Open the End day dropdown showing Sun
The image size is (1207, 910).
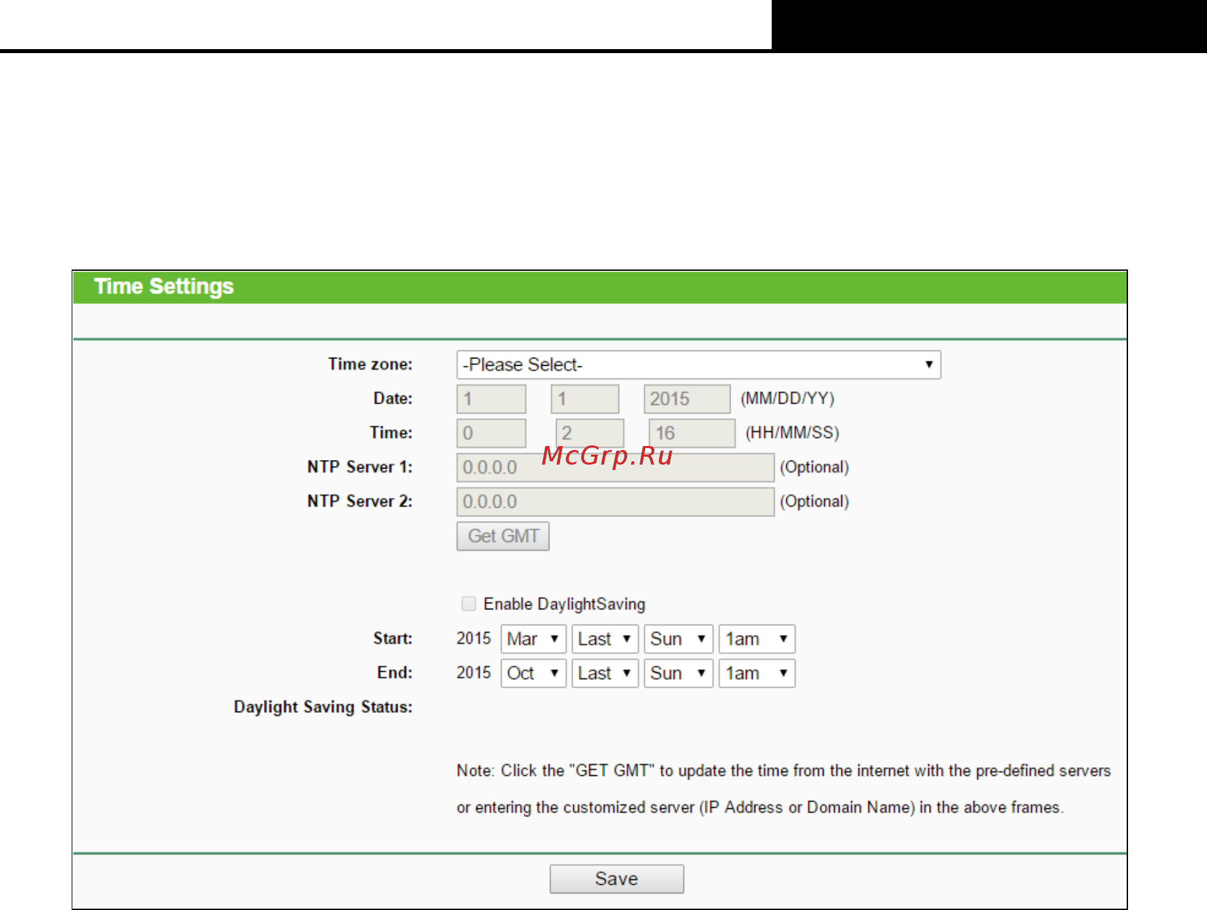(x=679, y=673)
